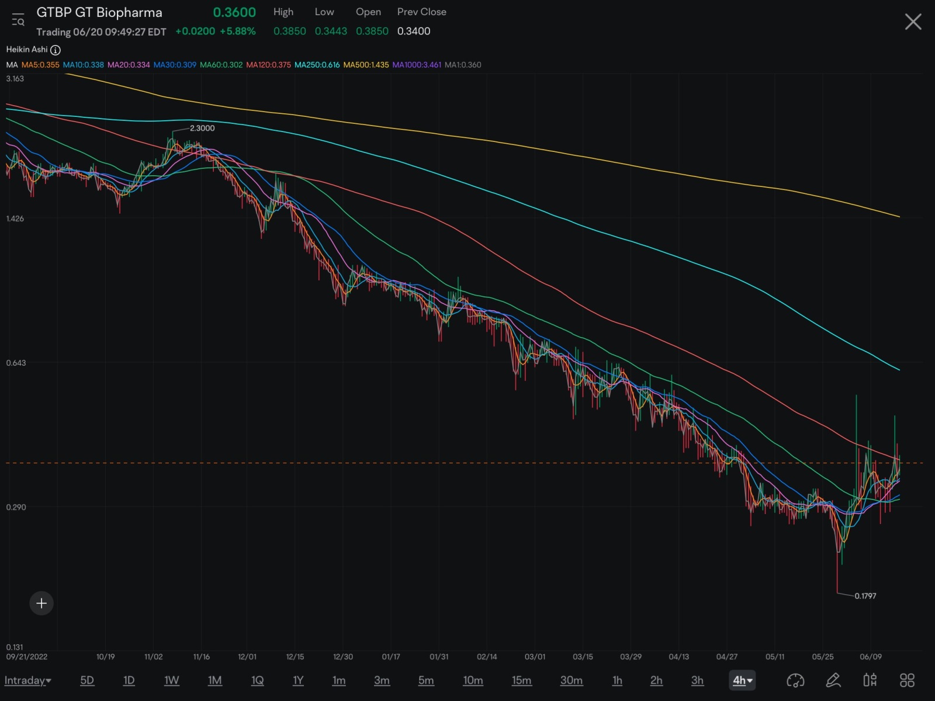
Task: Switch to 1D timeframe
Action: pyautogui.click(x=129, y=681)
